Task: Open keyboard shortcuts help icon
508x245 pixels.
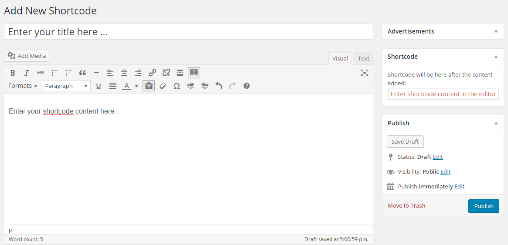Action: point(246,86)
